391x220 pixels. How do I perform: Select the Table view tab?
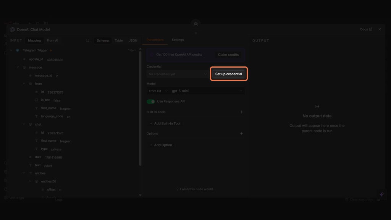(x=119, y=40)
